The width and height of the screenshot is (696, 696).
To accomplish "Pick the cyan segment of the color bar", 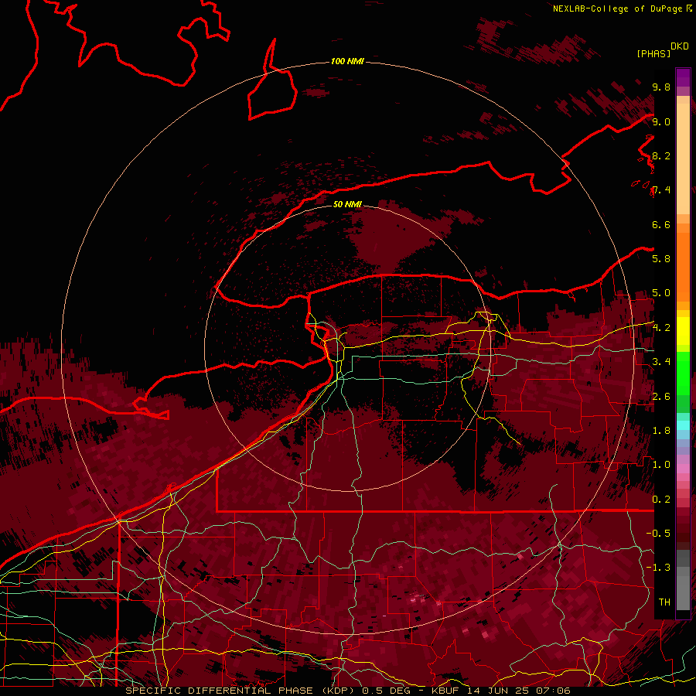I will click(x=683, y=425).
